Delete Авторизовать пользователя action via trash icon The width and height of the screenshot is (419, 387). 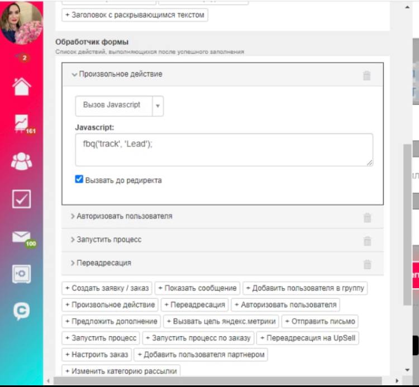point(367,217)
